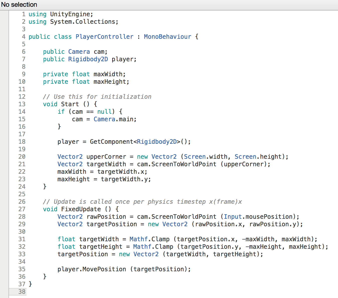Image resolution: width=338 pixels, height=298 pixels.
Task: Click 'player.MovePosition' on line 35
Action: (92, 269)
